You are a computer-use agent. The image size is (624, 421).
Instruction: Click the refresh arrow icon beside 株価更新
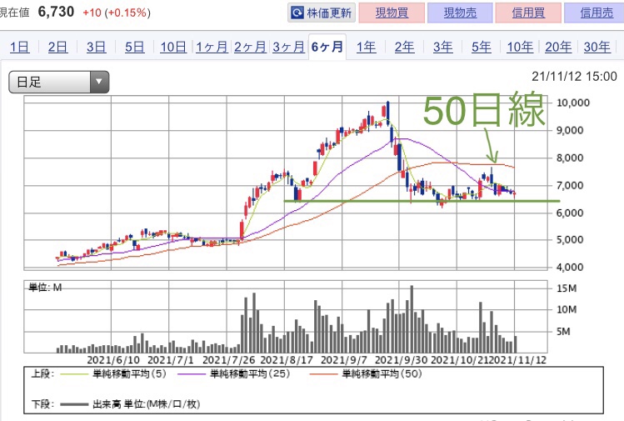coord(297,13)
